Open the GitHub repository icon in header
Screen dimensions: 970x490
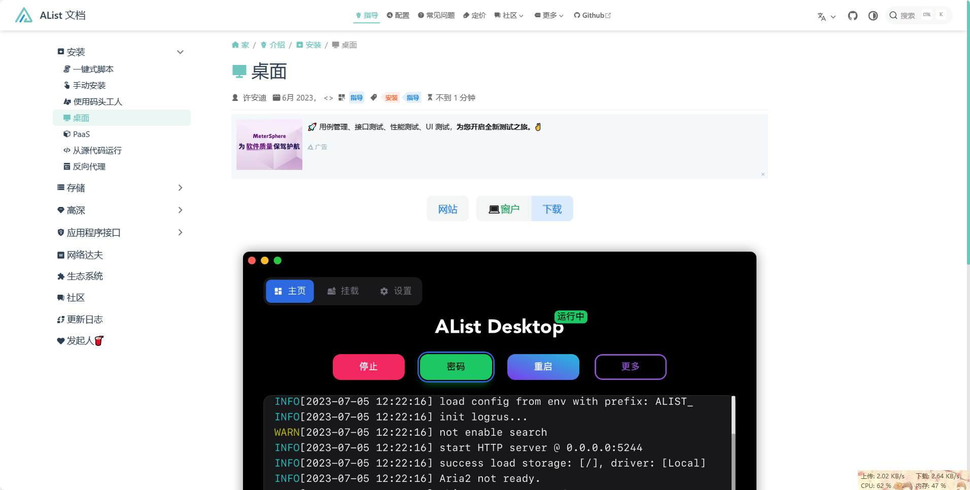pyautogui.click(x=853, y=16)
